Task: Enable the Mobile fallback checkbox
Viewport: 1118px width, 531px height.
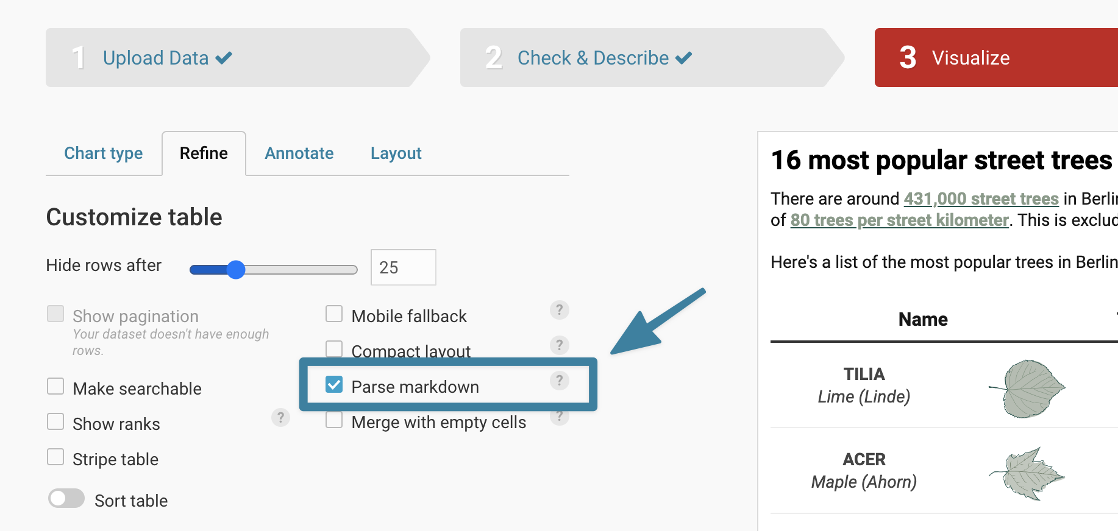Action: (334, 314)
